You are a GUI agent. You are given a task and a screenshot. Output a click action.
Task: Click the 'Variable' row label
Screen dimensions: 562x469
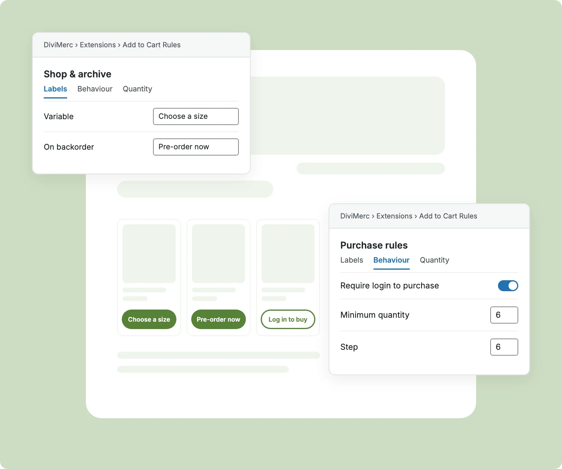(x=59, y=116)
